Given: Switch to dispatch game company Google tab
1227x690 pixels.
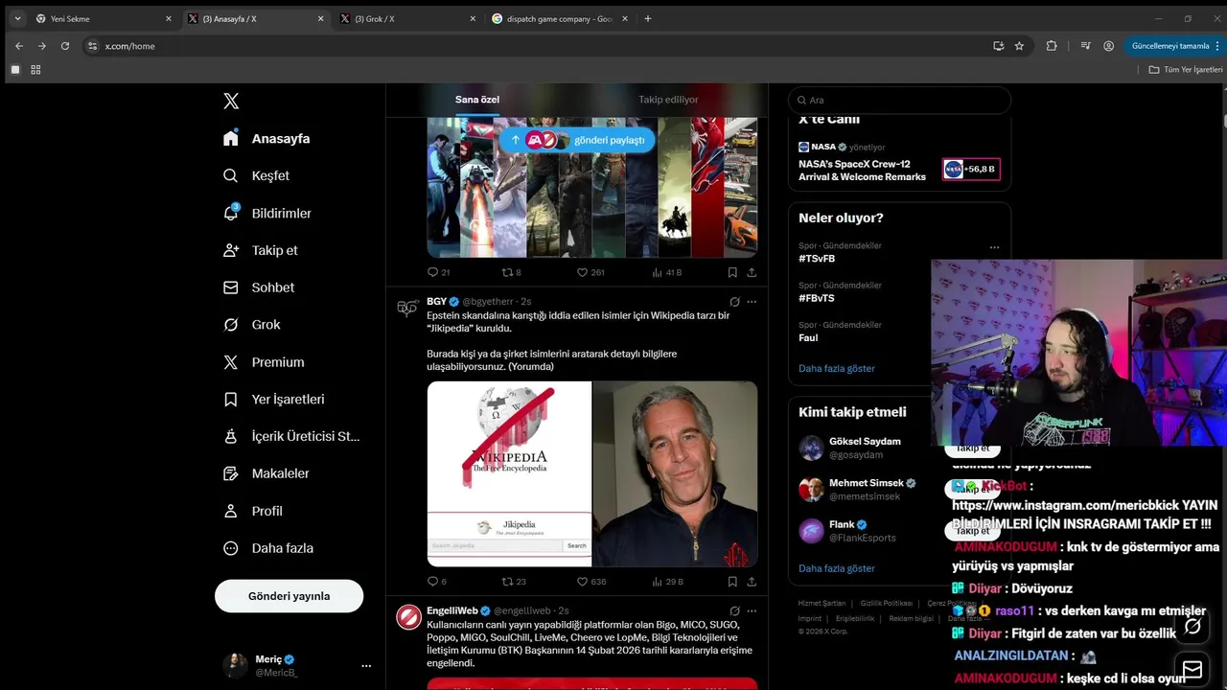Looking at the screenshot, I should (x=559, y=18).
